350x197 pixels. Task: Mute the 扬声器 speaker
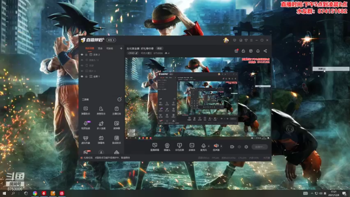coord(216,147)
